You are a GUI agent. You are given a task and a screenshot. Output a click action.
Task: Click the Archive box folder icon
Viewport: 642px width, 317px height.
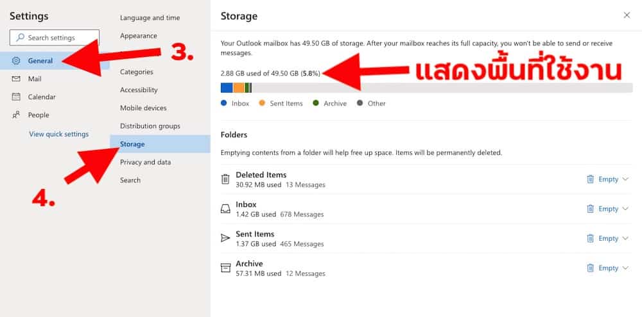click(225, 268)
